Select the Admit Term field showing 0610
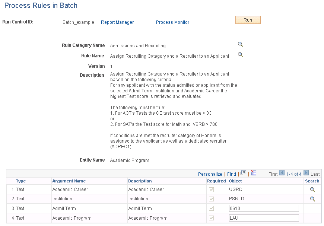Viewport: 324px width, 226px height. [x=264, y=208]
